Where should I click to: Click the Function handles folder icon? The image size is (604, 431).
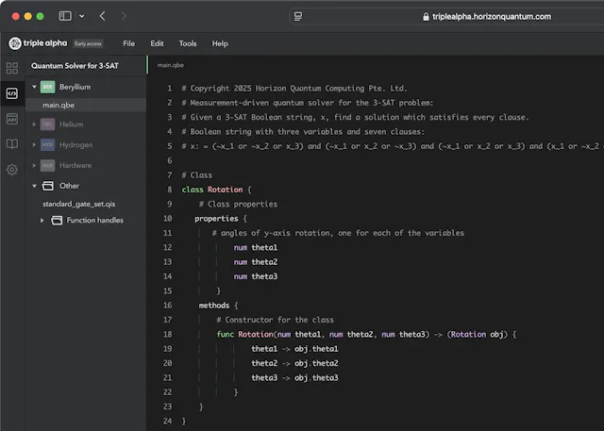pos(57,221)
